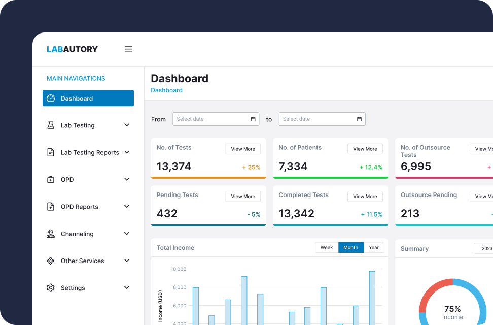Open the calendar picker for the From date

pos(253,119)
